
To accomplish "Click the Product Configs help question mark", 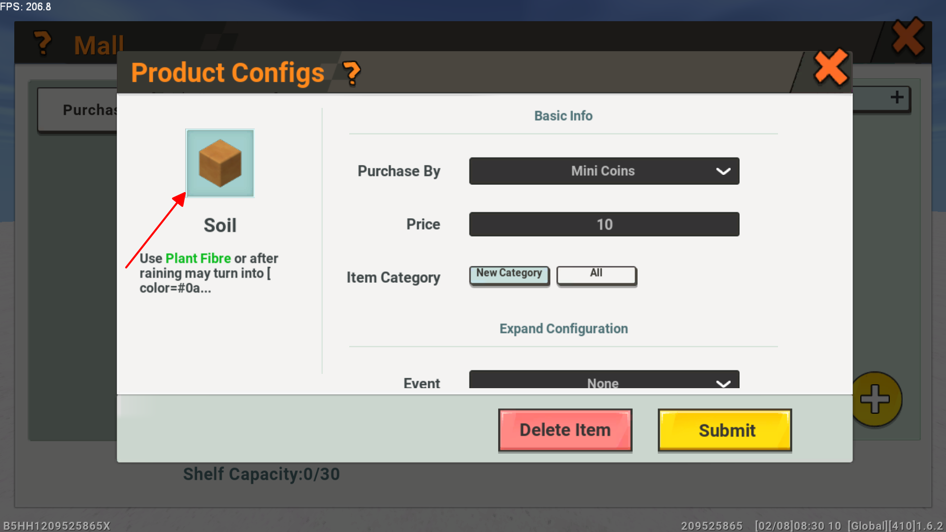I will pos(351,73).
